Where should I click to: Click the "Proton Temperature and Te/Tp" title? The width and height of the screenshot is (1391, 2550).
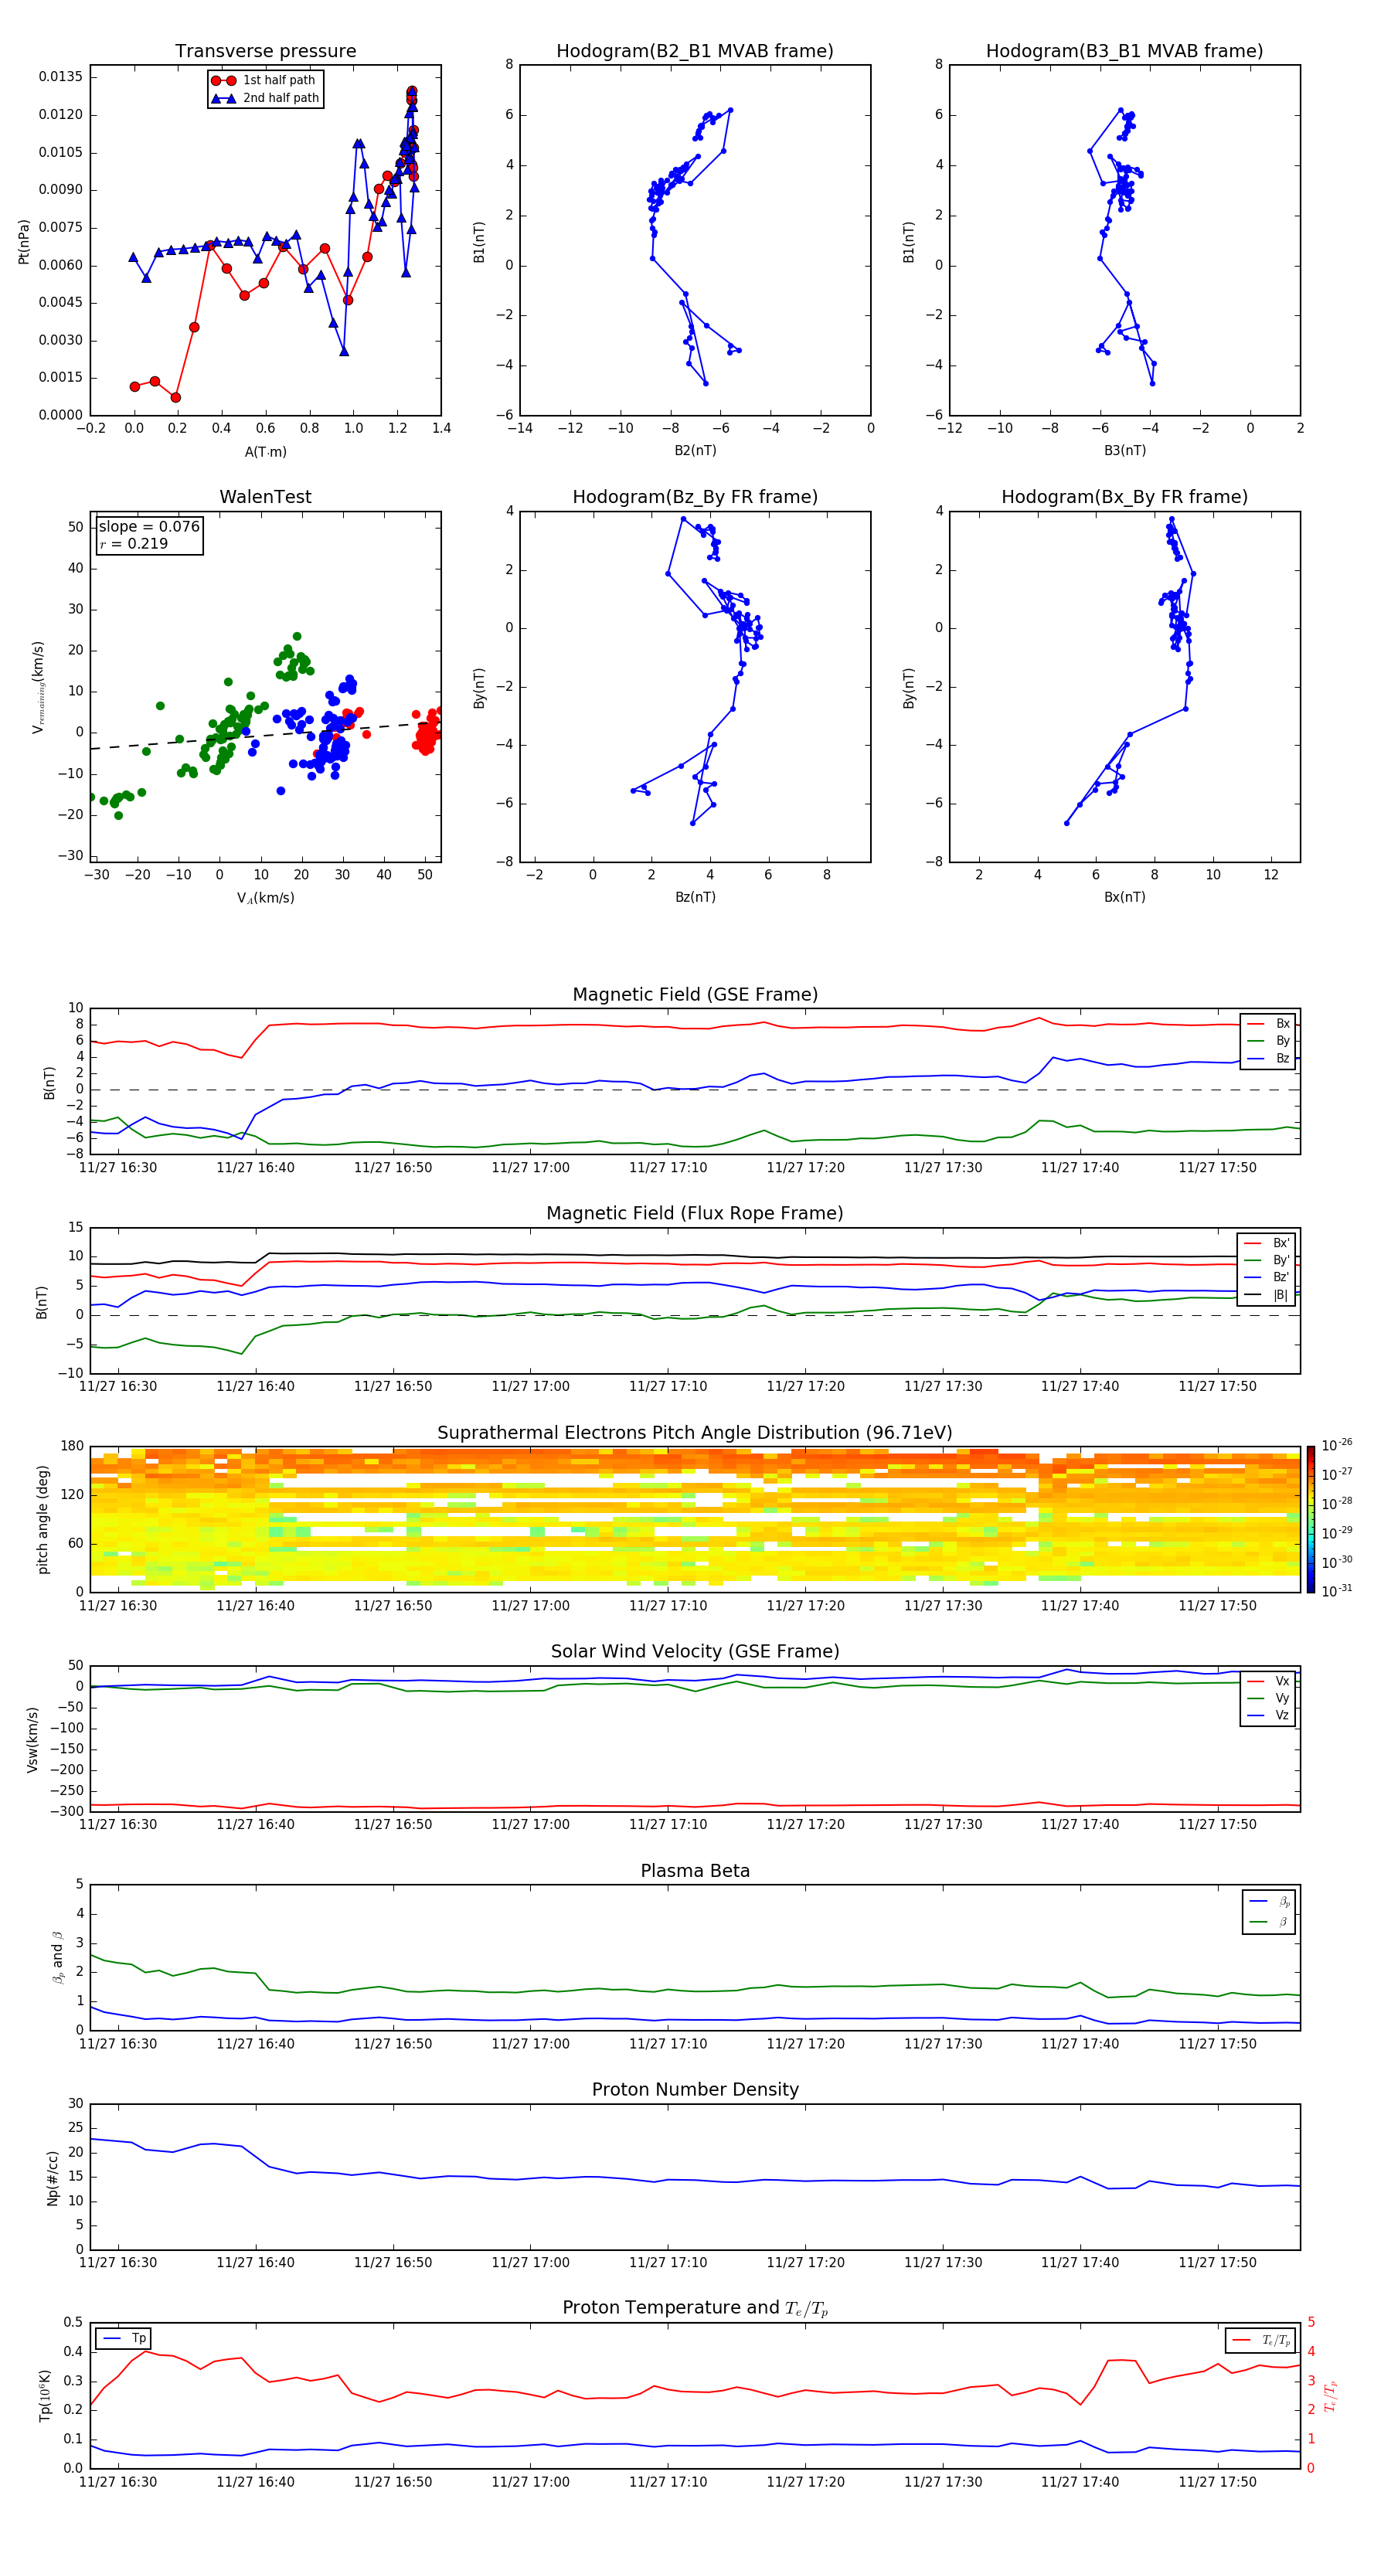(695, 2308)
